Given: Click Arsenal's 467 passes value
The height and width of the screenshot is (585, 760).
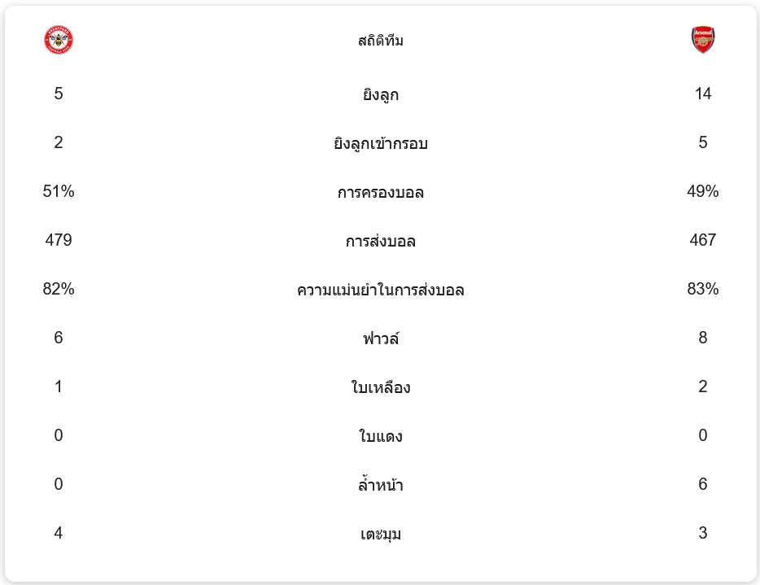Looking at the screenshot, I should point(703,240).
